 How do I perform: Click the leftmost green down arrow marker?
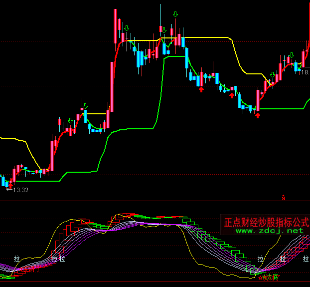point(70,120)
